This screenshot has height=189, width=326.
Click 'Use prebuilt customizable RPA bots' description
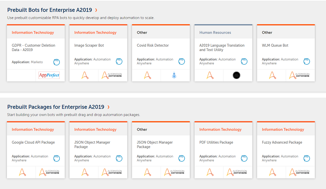81,18
